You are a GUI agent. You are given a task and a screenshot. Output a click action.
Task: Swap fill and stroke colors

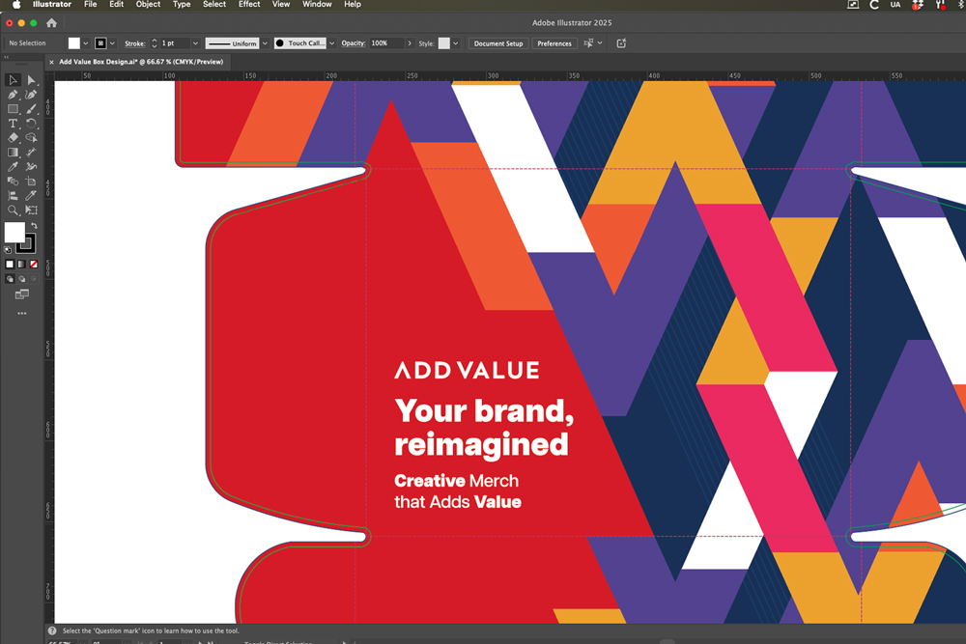(x=34, y=226)
